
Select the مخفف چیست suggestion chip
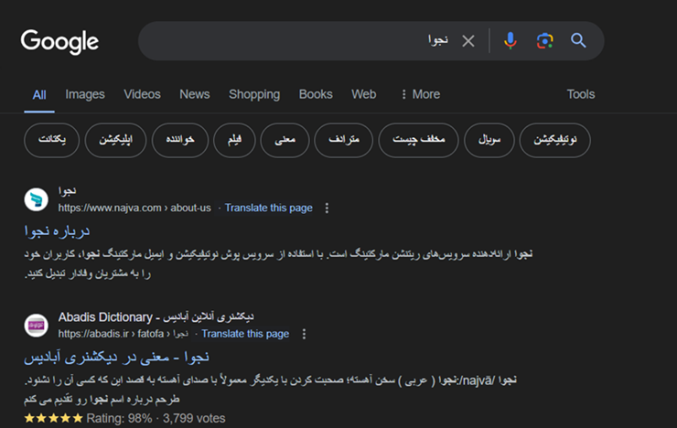click(418, 140)
